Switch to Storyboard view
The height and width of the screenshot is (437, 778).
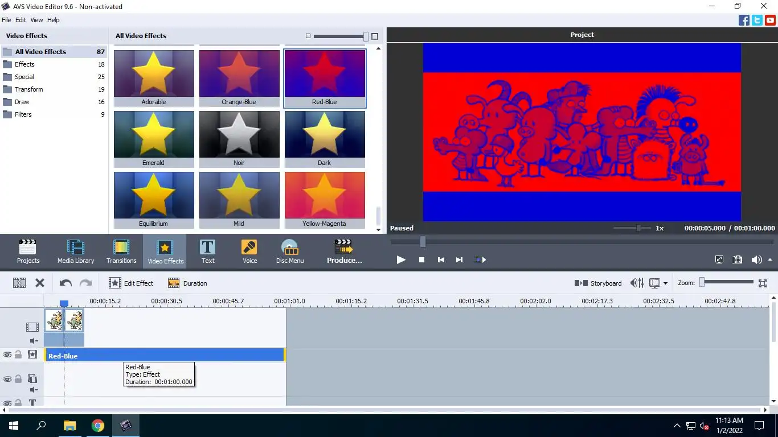pyautogui.click(x=598, y=283)
